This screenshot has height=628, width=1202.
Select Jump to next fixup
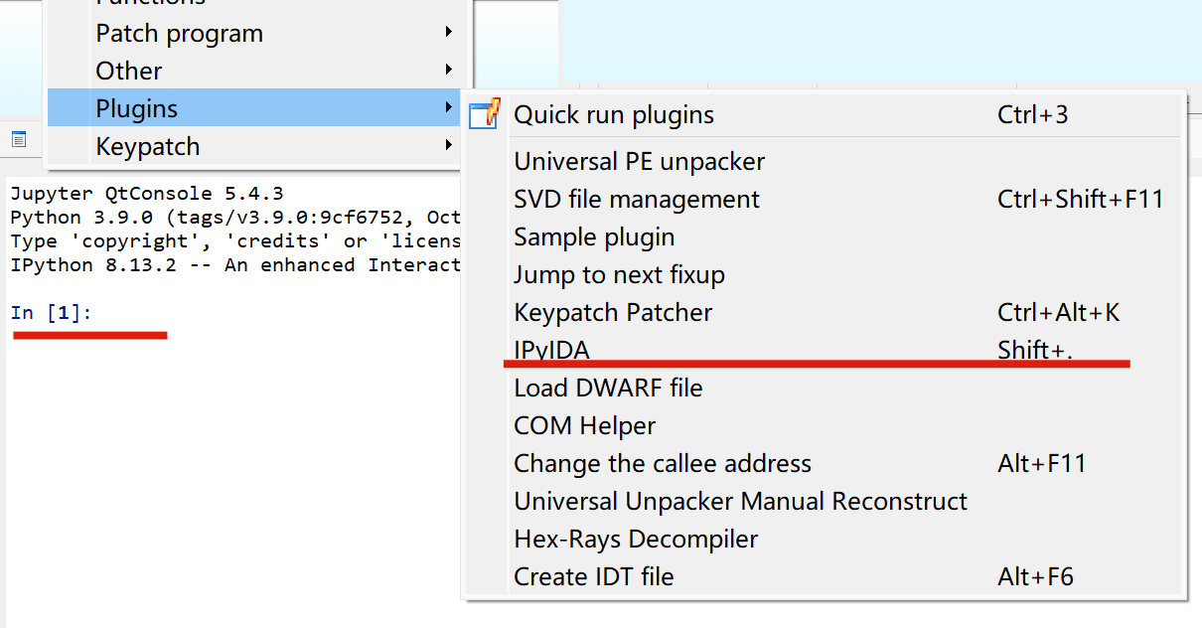click(x=619, y=274)
